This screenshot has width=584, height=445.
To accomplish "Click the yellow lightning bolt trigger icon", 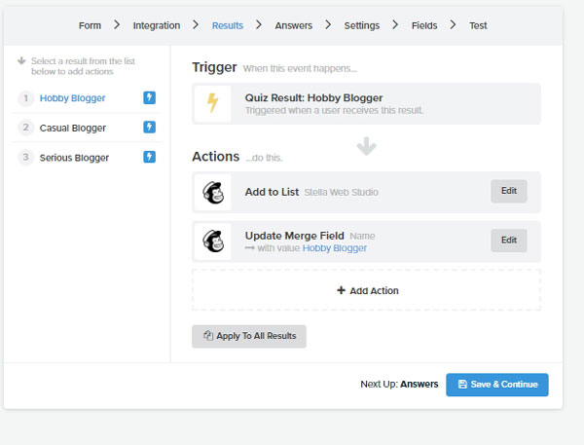I will (x=212, y=103).
